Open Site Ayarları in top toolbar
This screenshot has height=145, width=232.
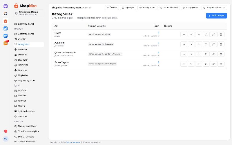(x=147, y=8)
